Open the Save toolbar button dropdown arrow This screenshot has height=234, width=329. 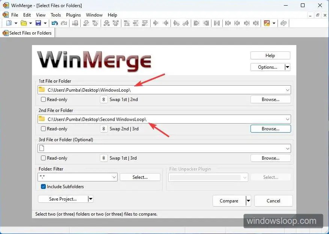pos(45,23)
